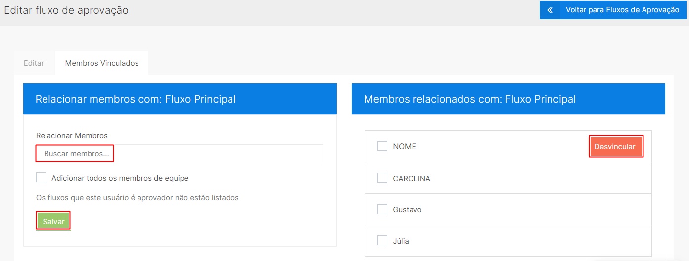Screen dimensions: 689x261
Task: Open the Membros Vinculados tab
Action: click(x=102, y=63)
